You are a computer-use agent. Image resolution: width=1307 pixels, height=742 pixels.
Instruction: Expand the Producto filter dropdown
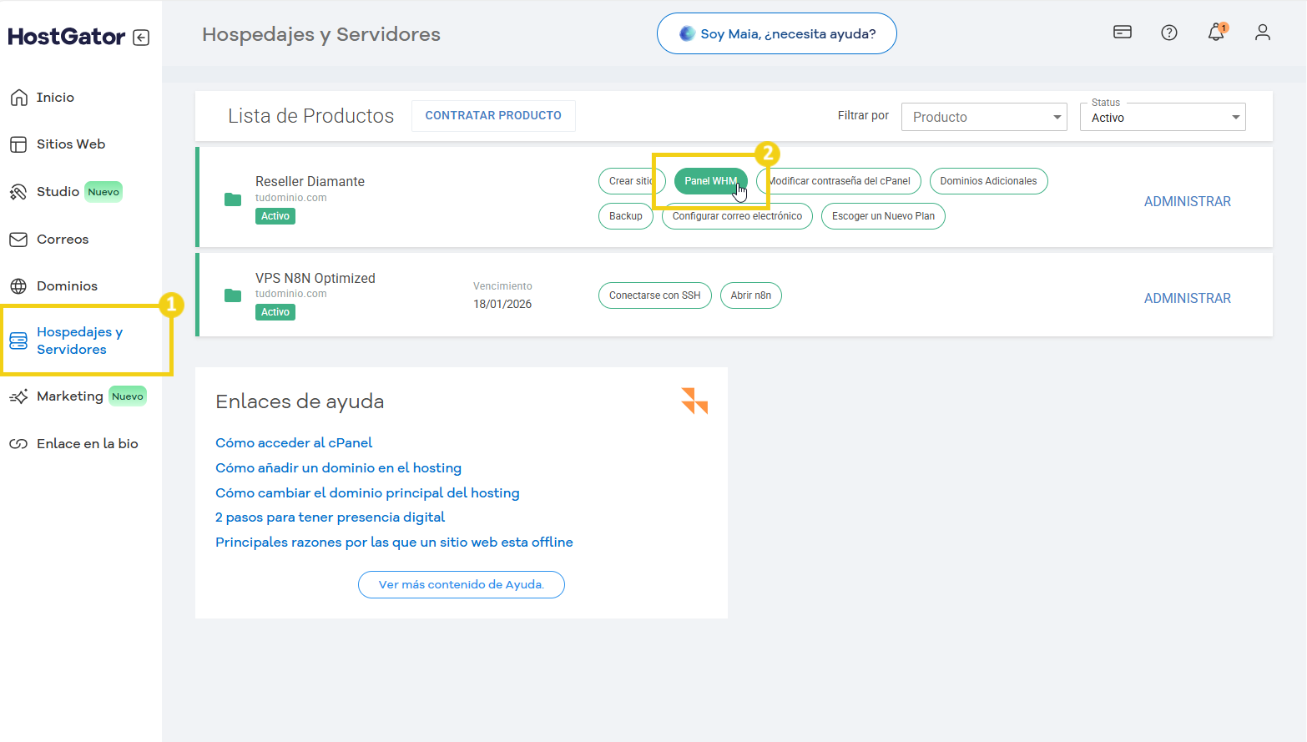pyautogui.click(x=984, y=117)
